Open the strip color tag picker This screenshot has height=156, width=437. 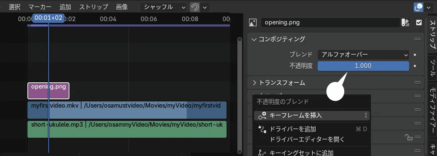405,22
